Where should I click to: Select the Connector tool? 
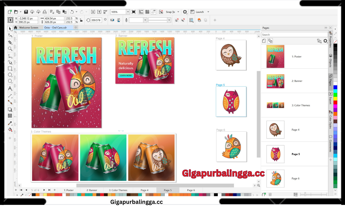(x=10, y=102)
